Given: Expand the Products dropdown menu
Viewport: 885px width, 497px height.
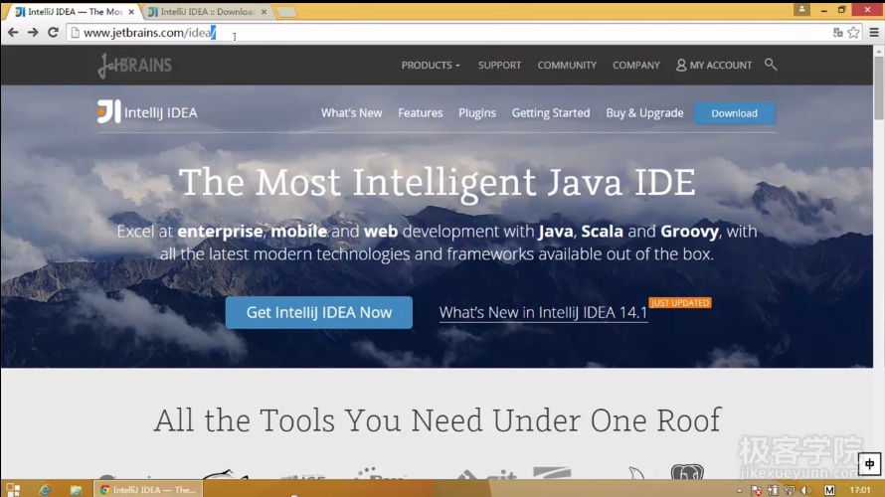Looking at the screenshot, I should click(x=431, y=65).
